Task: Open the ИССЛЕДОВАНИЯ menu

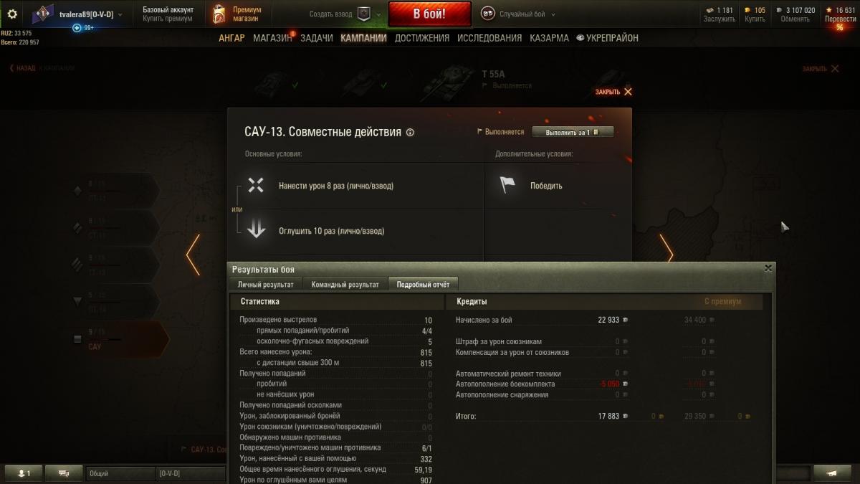Action: [x=489, y=38]
